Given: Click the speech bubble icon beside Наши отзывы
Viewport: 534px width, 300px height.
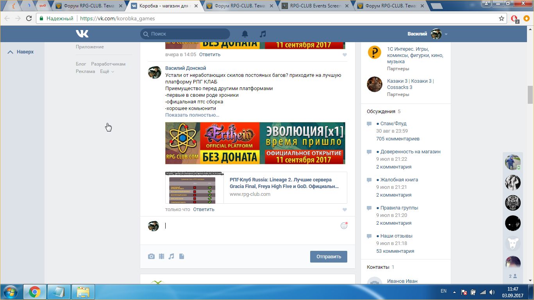Looking at the screenshot, I should tap(369, 236).
